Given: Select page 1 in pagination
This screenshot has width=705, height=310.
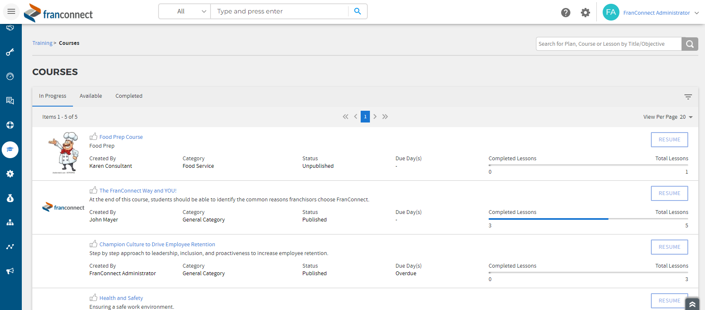Looking at the screenshot, I should click(x=365, y=117).
